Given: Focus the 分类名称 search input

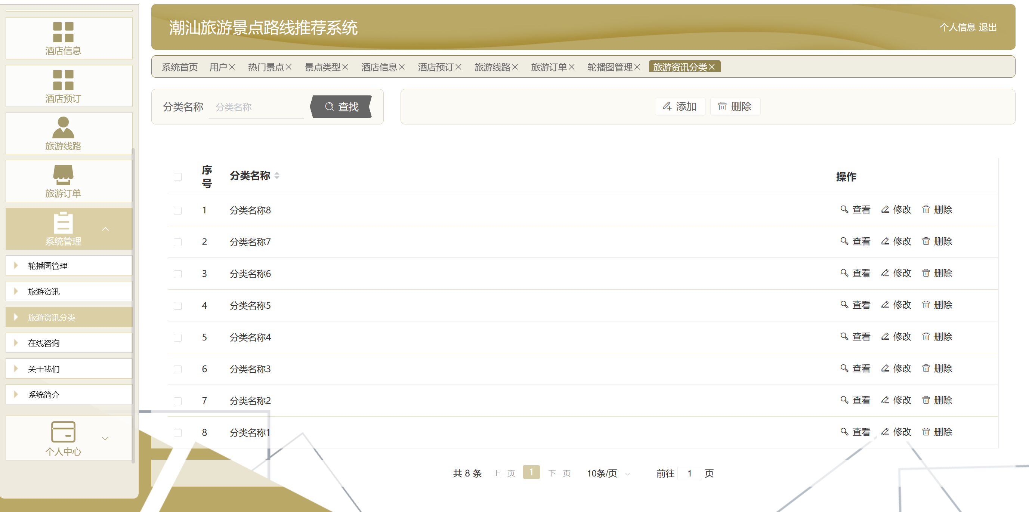Looking at the screenshot, I should (x=256, y=107).
